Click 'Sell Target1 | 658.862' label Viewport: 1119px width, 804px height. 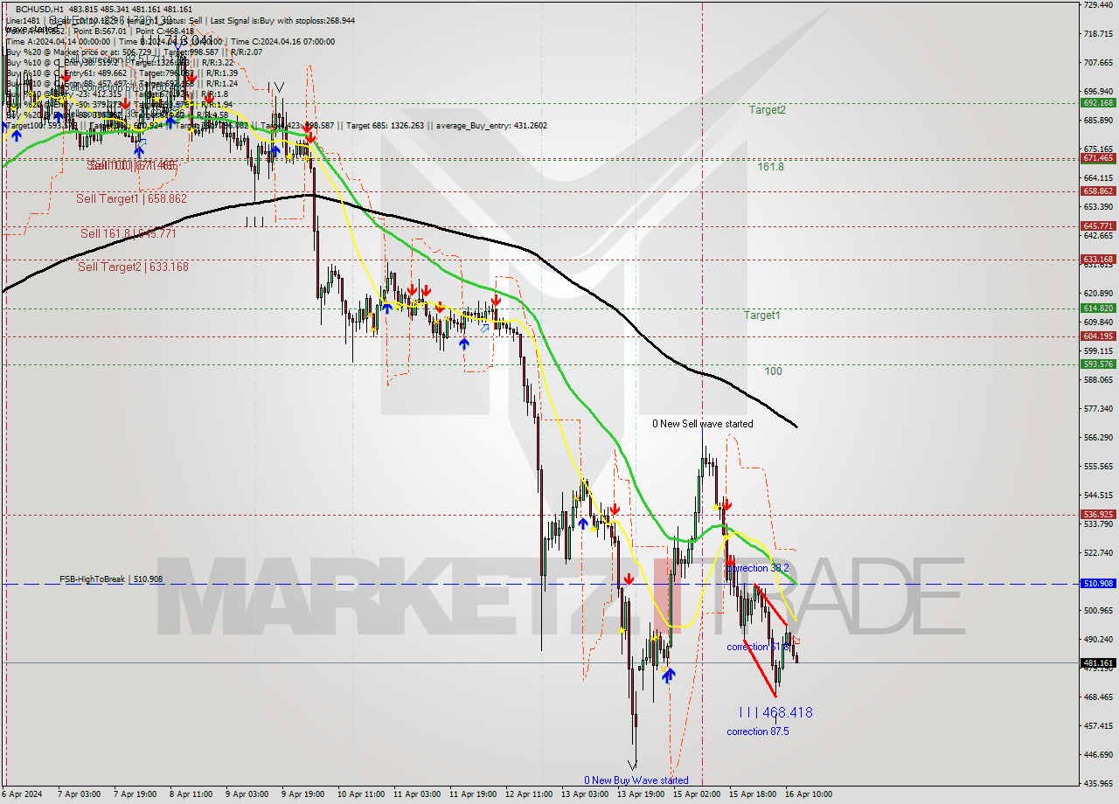click(132, 199)
